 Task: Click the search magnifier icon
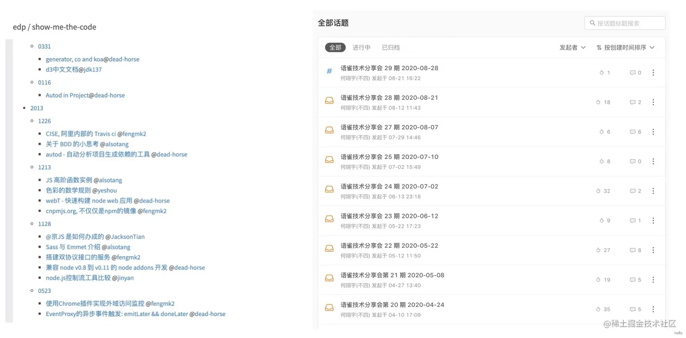[x=593, y=23]
